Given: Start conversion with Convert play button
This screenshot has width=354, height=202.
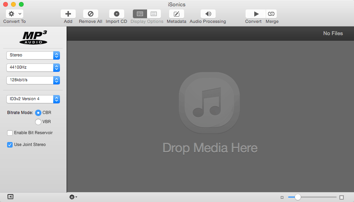Looking at the screenshot, I should click(256, 14).
